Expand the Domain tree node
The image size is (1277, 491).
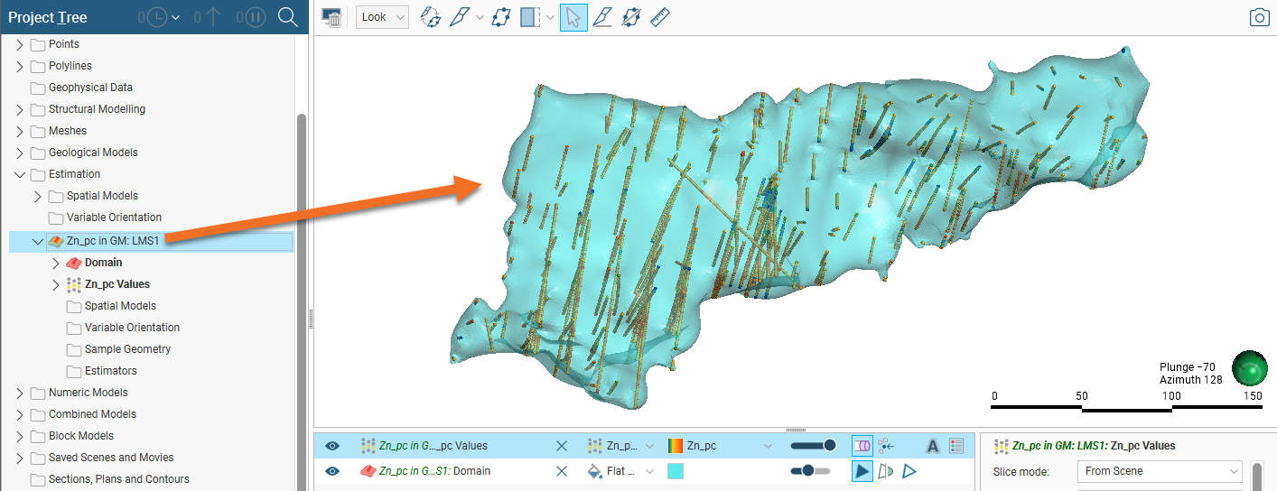click(56, 263)
